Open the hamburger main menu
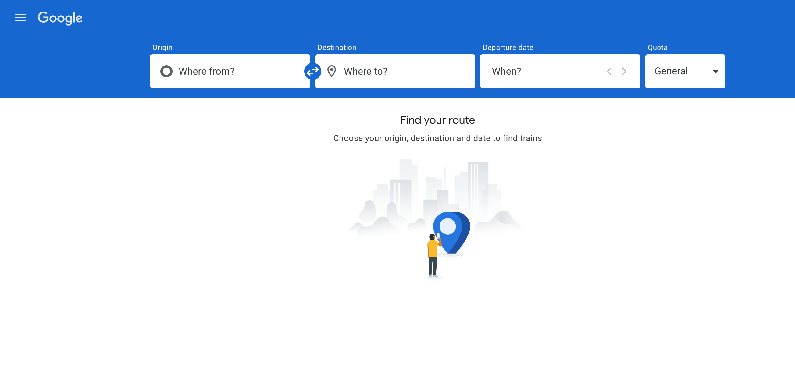Screen dimensions: 795x387 pos(21,18)
